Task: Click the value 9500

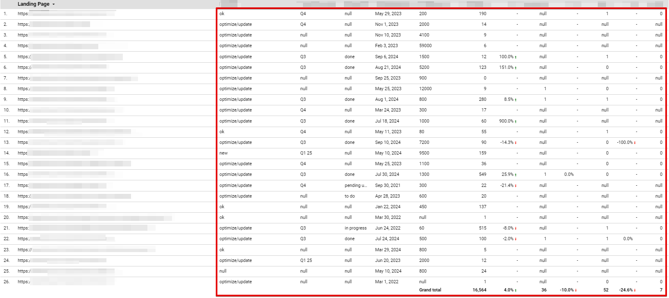Action: click(424, 153)
